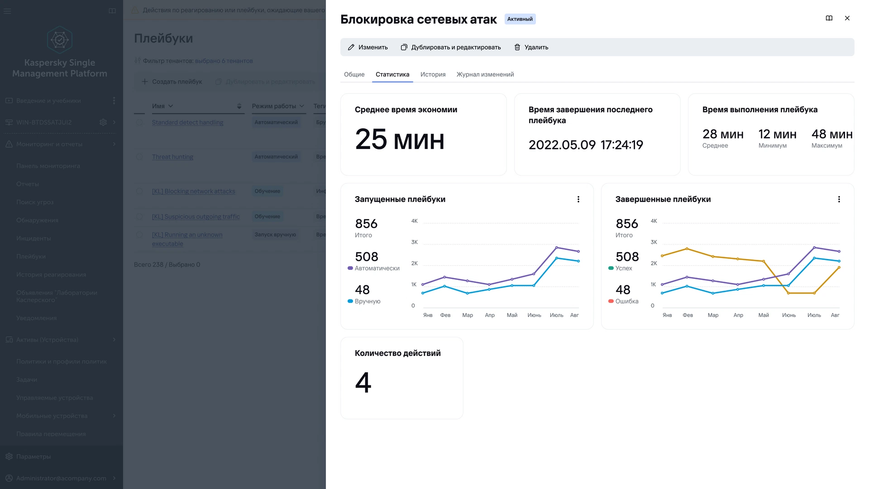Toggle the Успех legend series
This screenshot has height=489, width=869.
point(620,268)
